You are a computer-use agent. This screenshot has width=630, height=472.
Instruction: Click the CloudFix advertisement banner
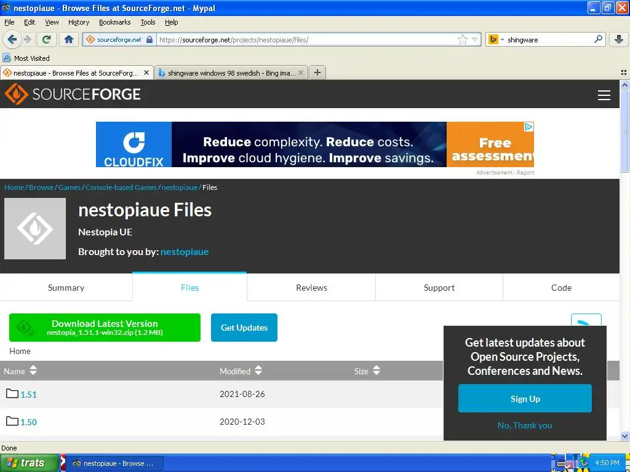click(x=314, y=144)
